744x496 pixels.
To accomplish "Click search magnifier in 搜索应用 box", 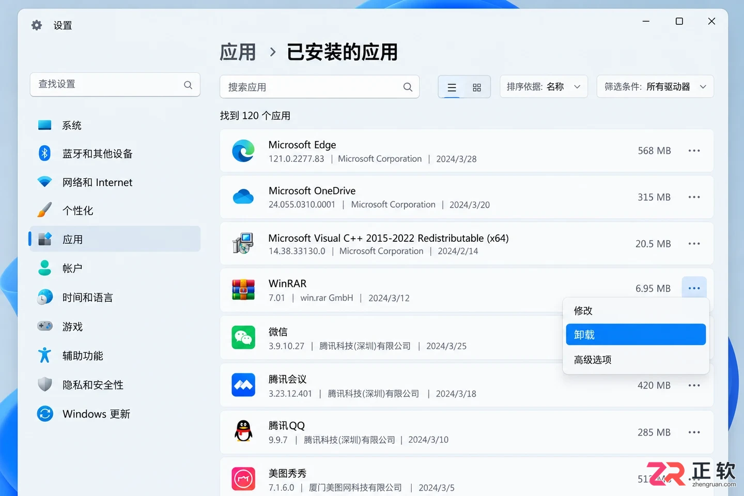I will [x=408, y=87].
